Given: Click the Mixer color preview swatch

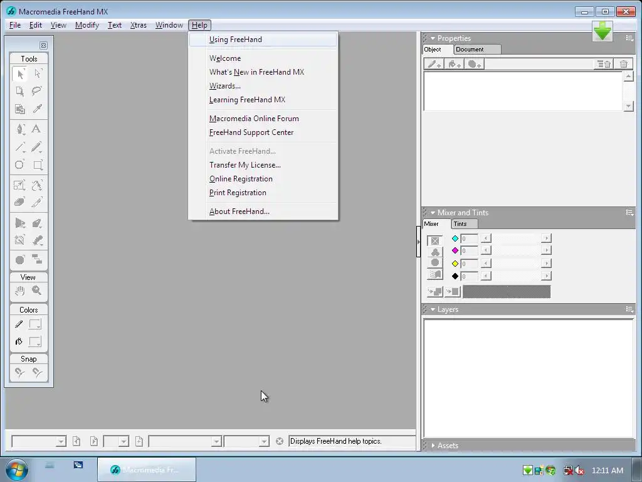Looking at the screenshot, I should (507, 291).
